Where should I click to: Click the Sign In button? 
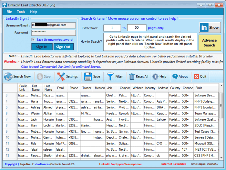tap(41, 47)
